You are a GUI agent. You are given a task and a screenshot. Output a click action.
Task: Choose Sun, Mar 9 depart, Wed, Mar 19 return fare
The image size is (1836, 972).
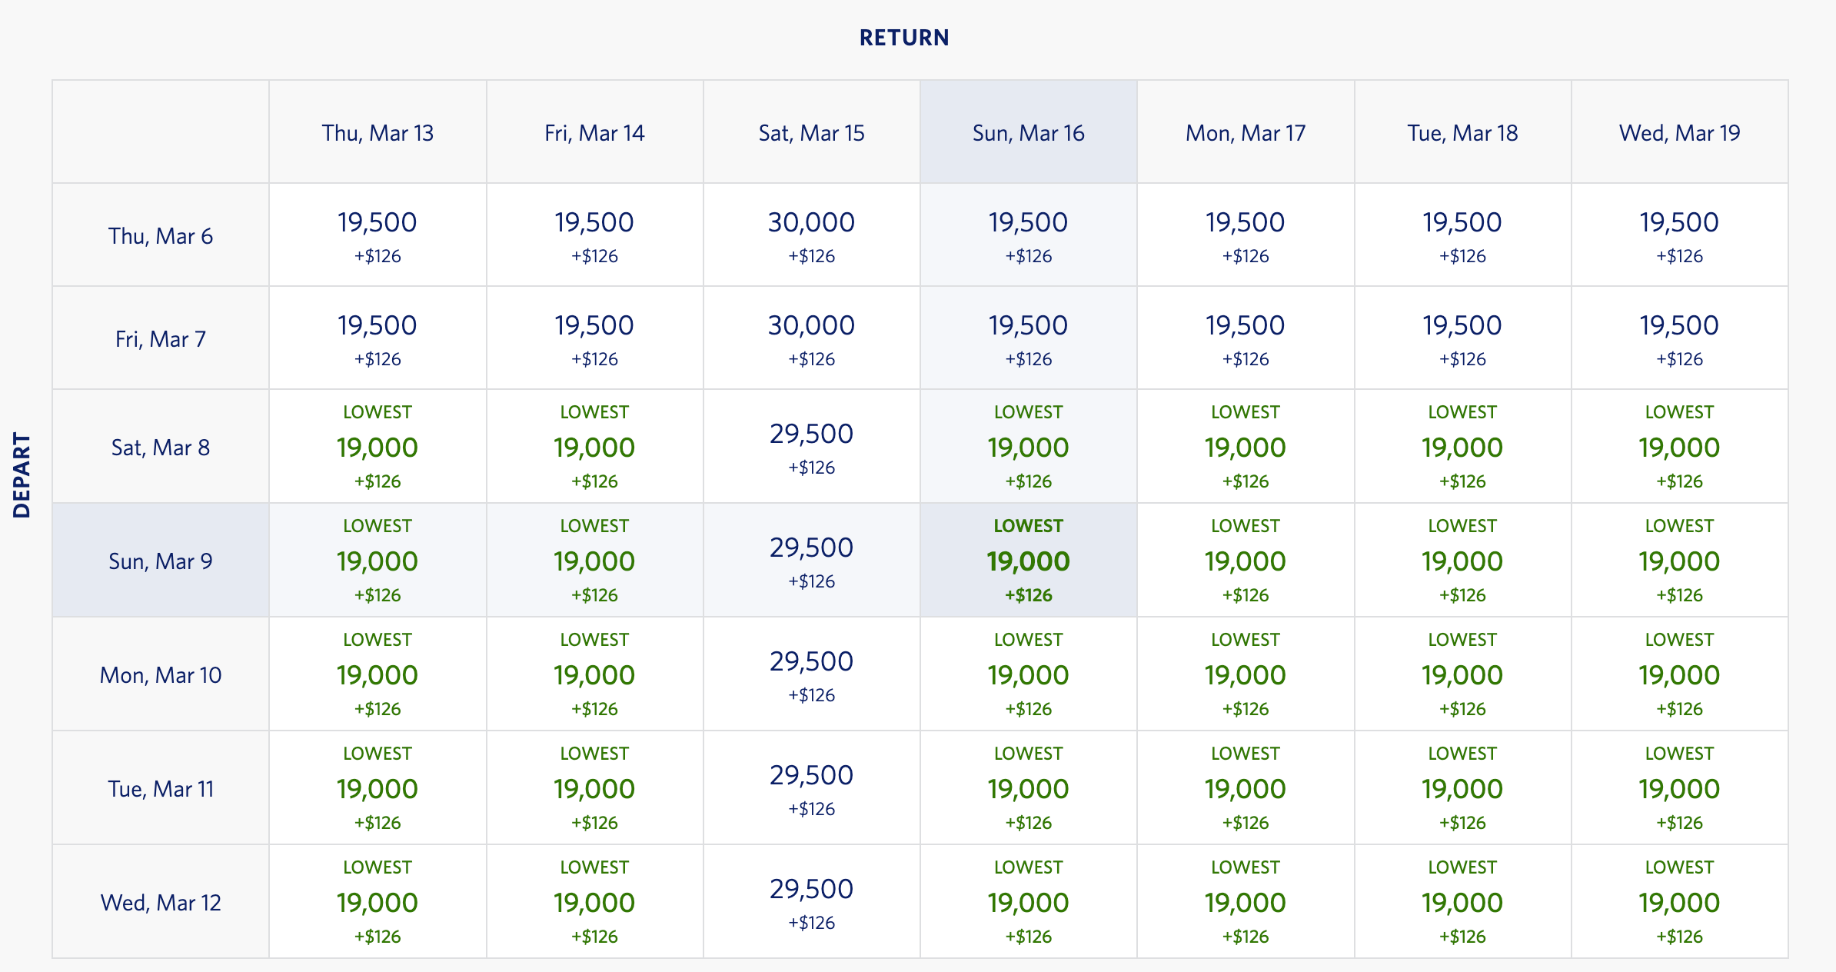pyautogui.click(x=1679, y=561)
